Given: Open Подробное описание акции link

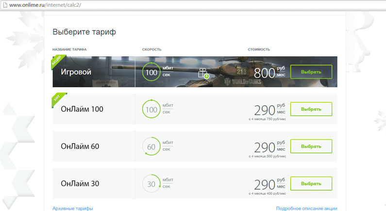Looking at the screenshot, I should tap(306, 208).
